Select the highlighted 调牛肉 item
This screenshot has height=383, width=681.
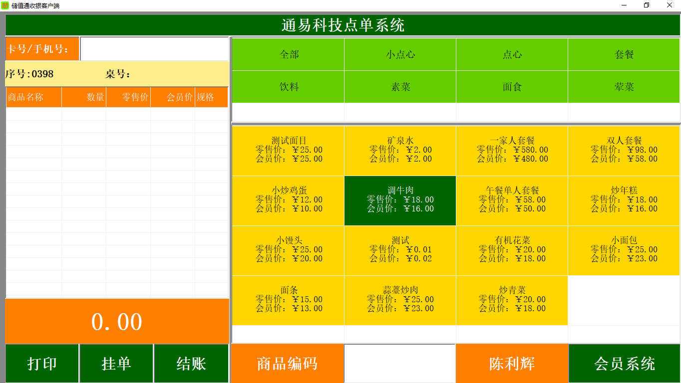[400, 200]
